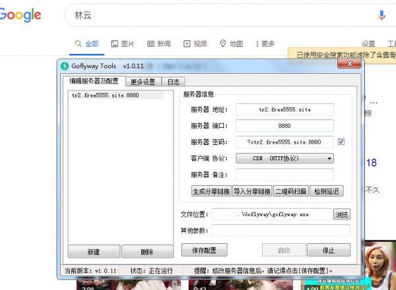Click the 其他参数 parameters field

[281, 230]
